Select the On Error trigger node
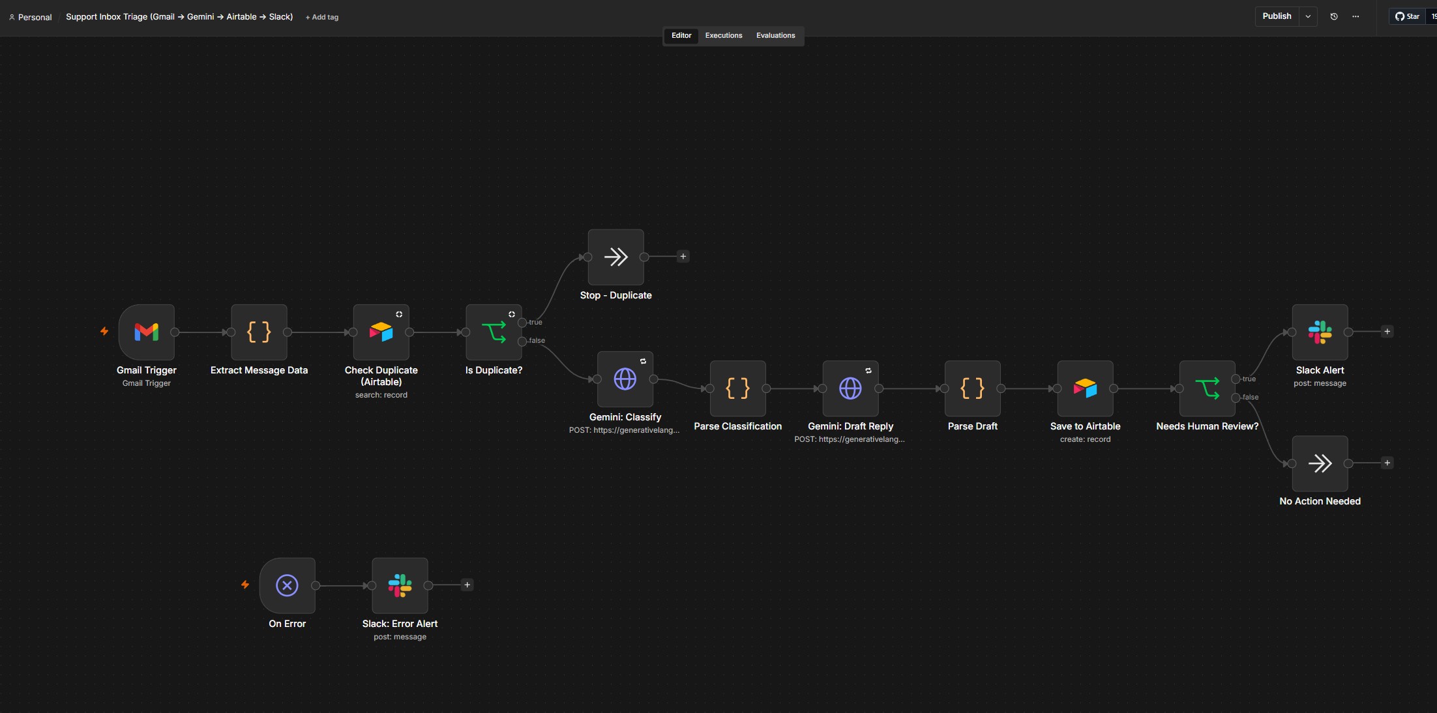1437x713 pixels. pyautogui.click(x=288, y=585)
